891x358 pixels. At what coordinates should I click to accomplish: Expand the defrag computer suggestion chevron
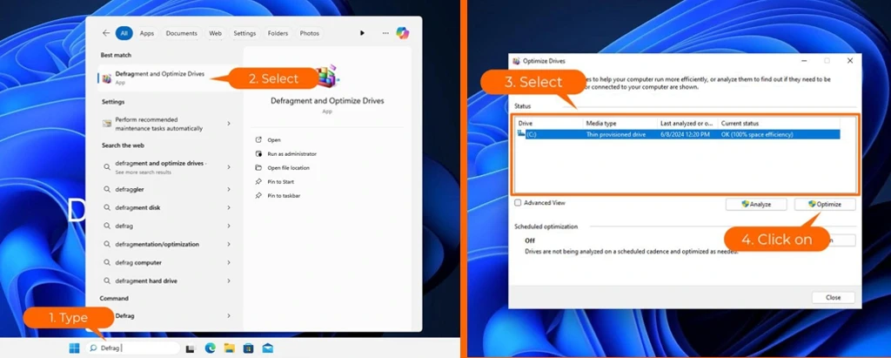(229, 262)
